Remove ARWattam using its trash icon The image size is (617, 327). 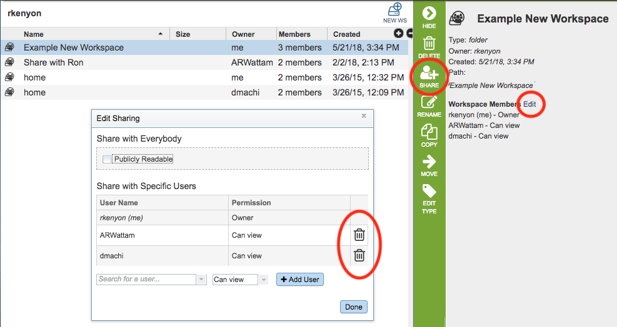pos(359,235)
